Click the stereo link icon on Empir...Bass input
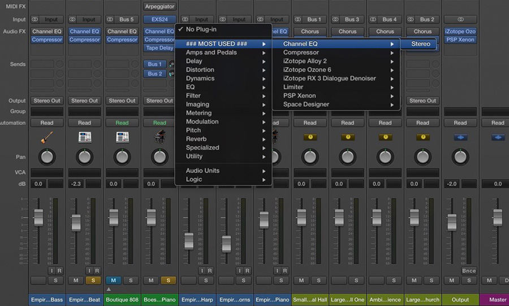This screenshot has height=306, width=509. [35, 19]
